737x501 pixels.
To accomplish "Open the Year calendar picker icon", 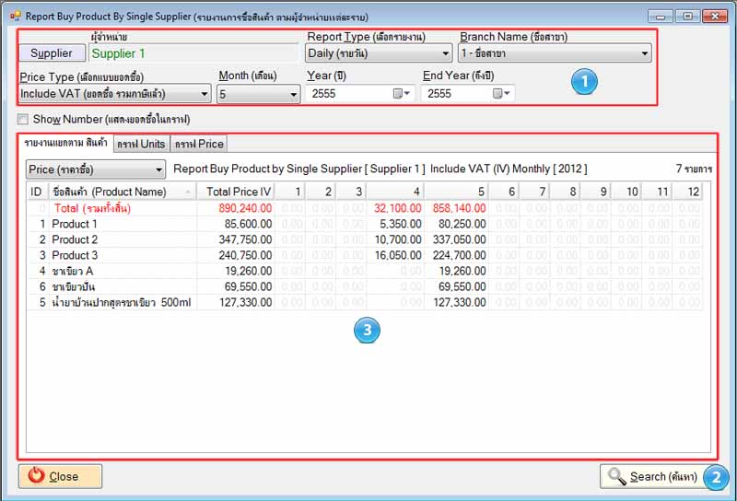I will click(x=399, y=94).
